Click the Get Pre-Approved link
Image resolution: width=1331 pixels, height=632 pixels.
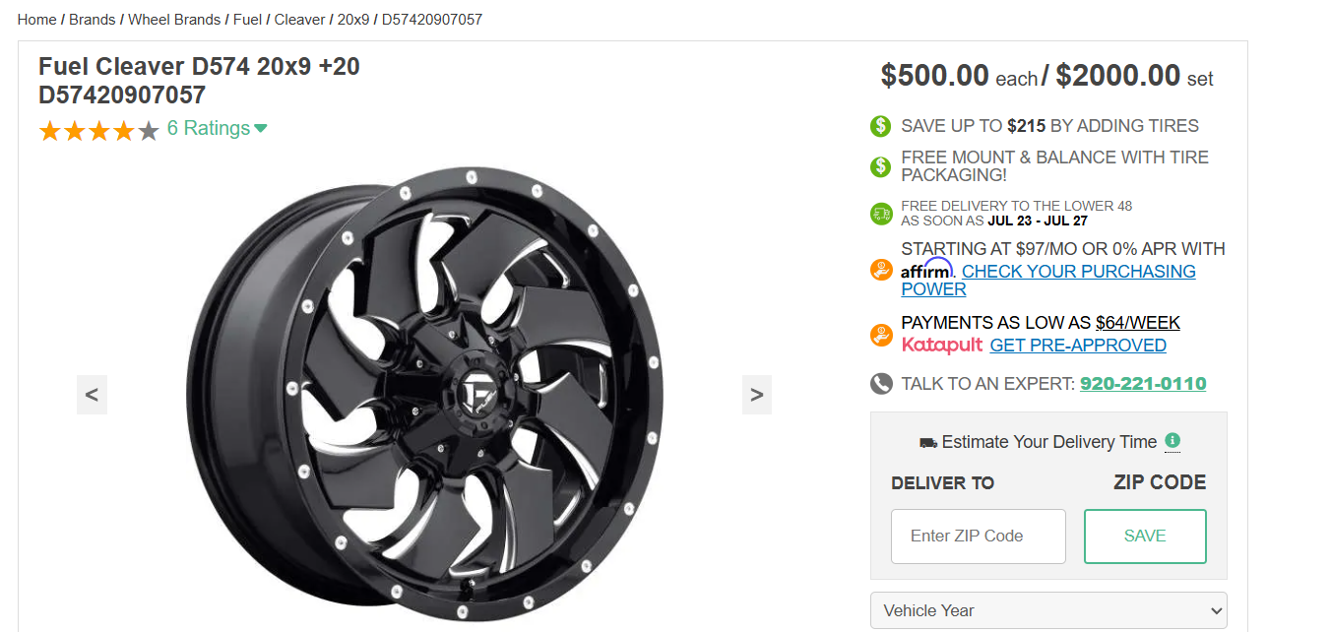(1078, 346)
